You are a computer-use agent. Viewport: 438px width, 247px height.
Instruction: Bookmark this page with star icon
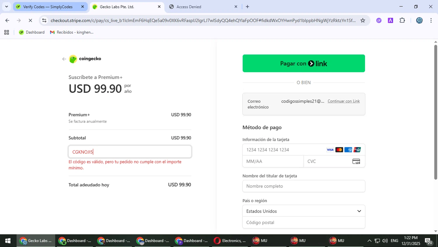coord(363,20)
